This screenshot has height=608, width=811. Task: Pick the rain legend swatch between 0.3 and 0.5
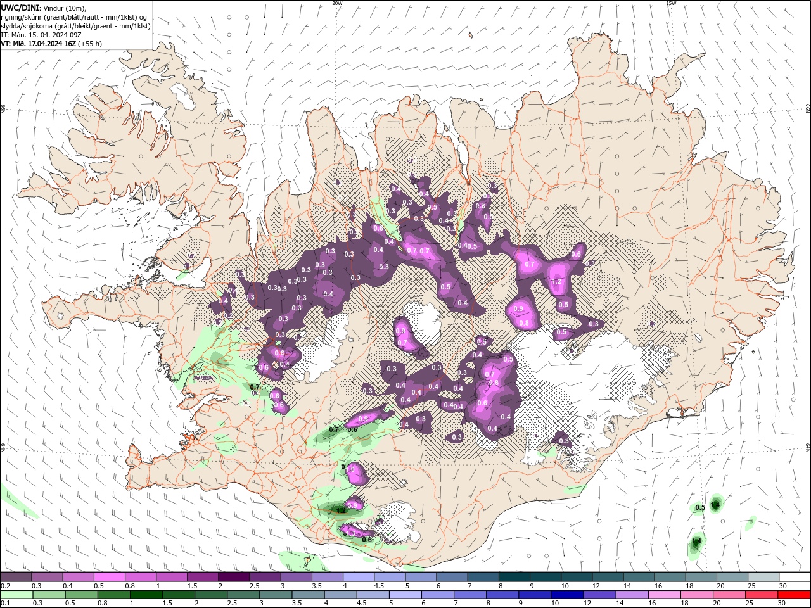49,594
